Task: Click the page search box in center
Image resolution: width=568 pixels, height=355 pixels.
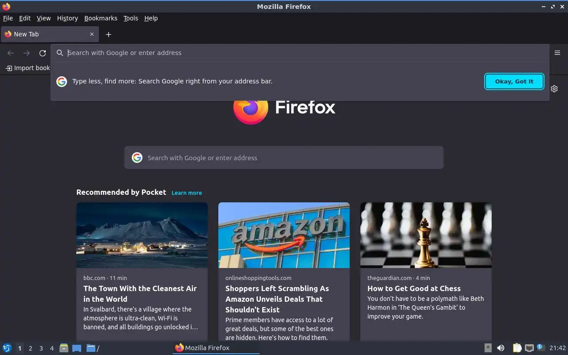Action: (284, 158)
